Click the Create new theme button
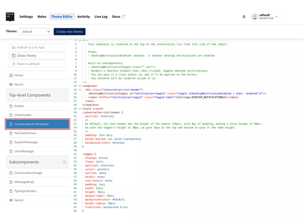The width and height of the screenshot is (303, 223). coord(69,31)
